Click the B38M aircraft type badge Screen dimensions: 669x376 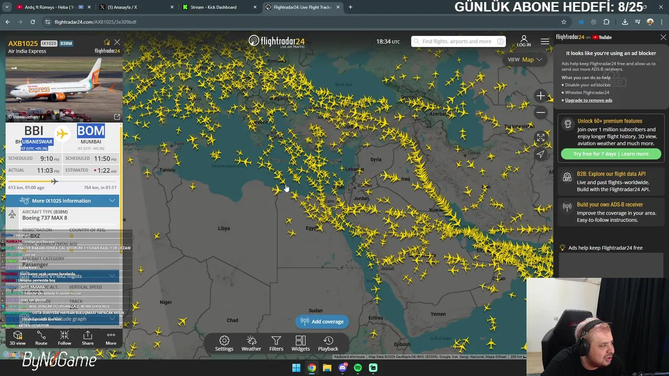click(x=66, y=43)
